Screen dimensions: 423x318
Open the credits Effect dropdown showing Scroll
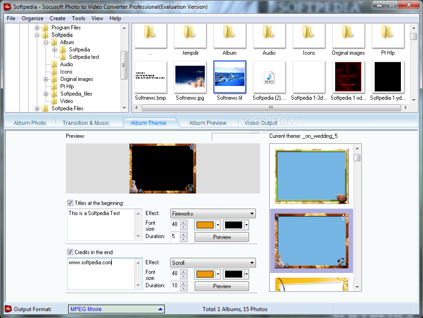tap(213, 262)
